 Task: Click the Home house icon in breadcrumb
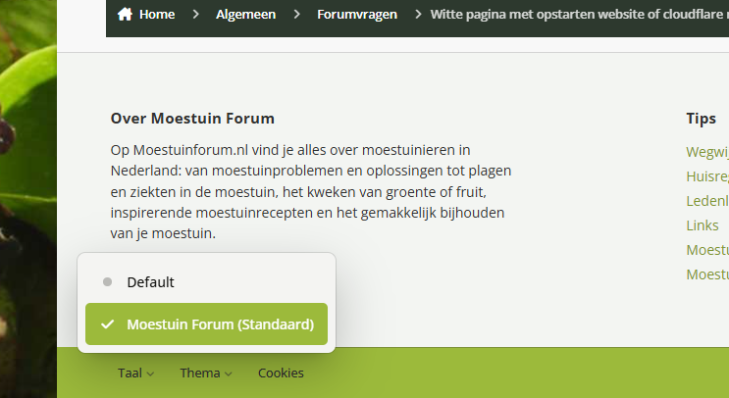[x=125, y=14]
